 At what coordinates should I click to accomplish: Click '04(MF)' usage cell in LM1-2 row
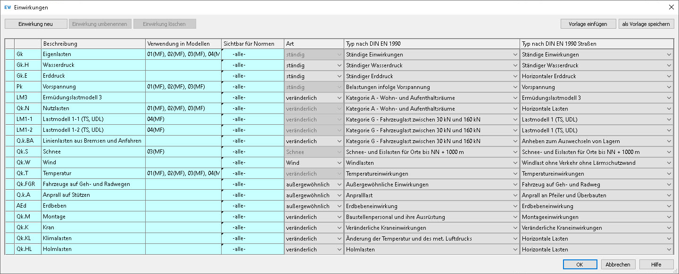pos(183,130)
